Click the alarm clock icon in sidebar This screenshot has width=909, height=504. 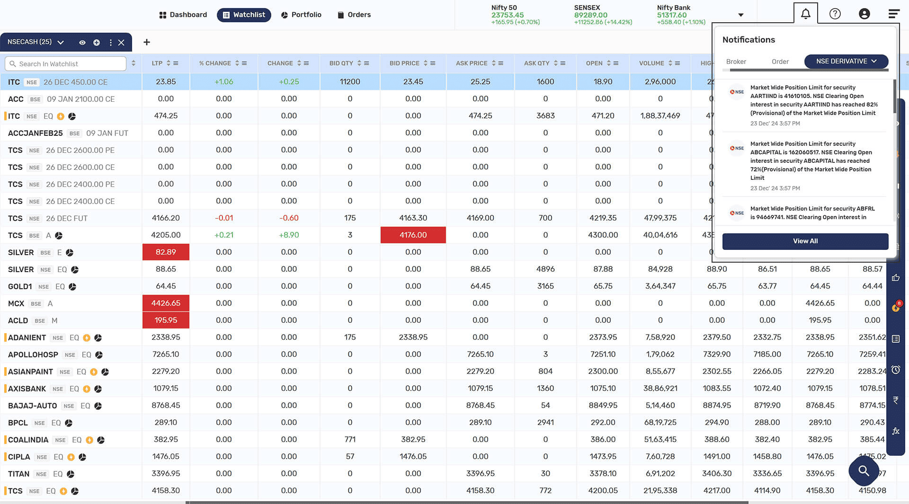coord(896,370)
